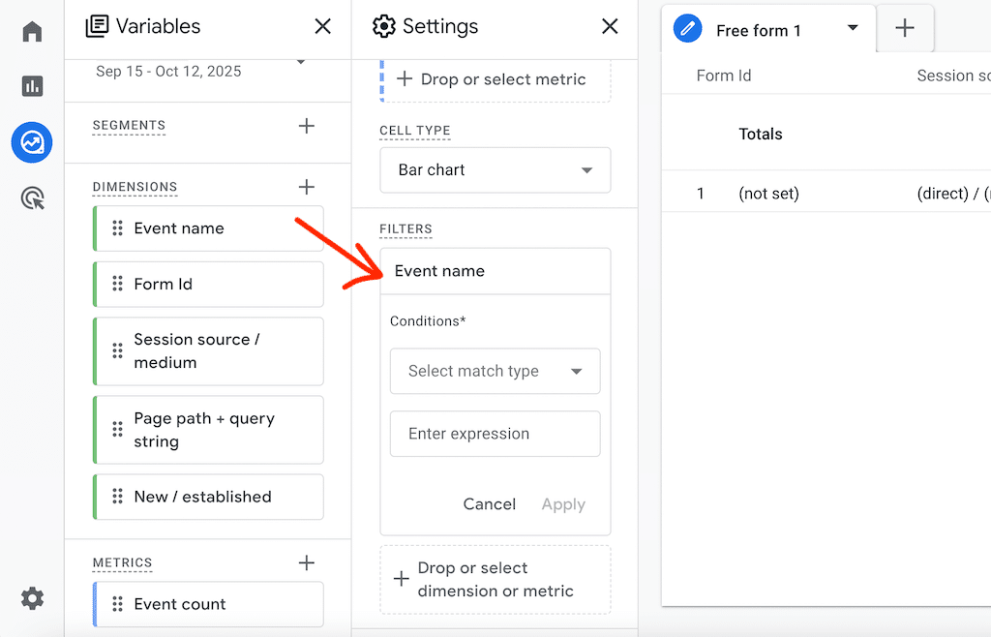Click the Apply filter button
The image size is (991, 637).
click(x=563, y=504)
